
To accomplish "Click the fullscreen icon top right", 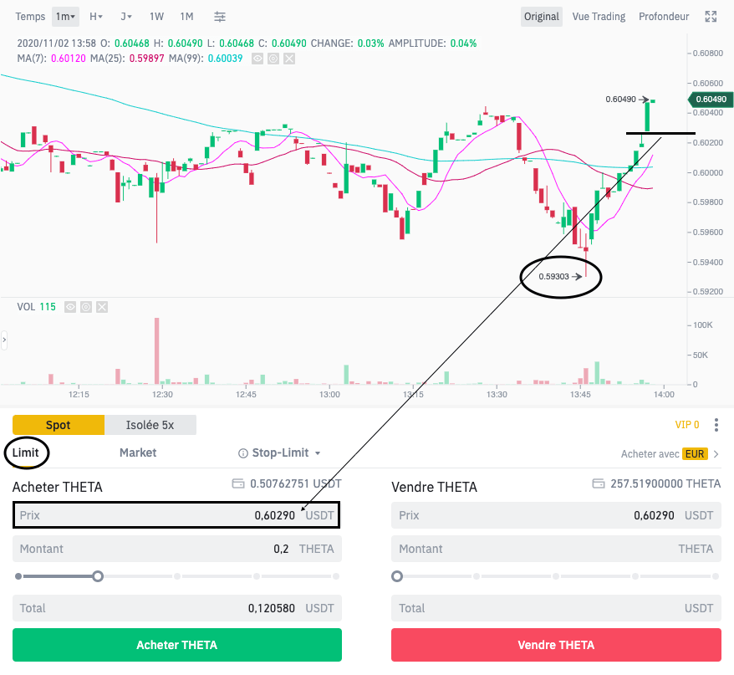I will 711,15.
